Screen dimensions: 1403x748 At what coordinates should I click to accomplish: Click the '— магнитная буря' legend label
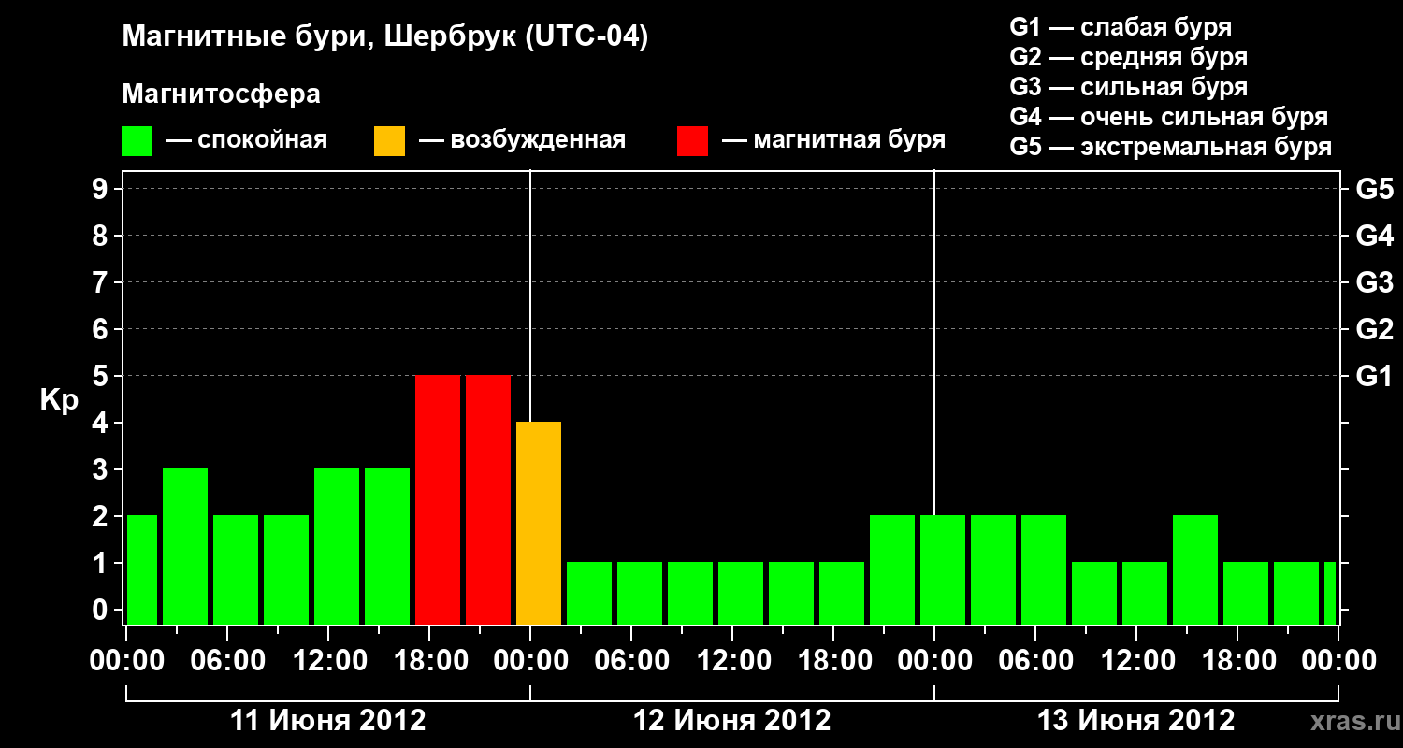(833, 141)
